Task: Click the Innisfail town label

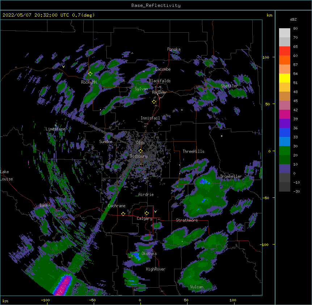Action: (x=150, y=118)
